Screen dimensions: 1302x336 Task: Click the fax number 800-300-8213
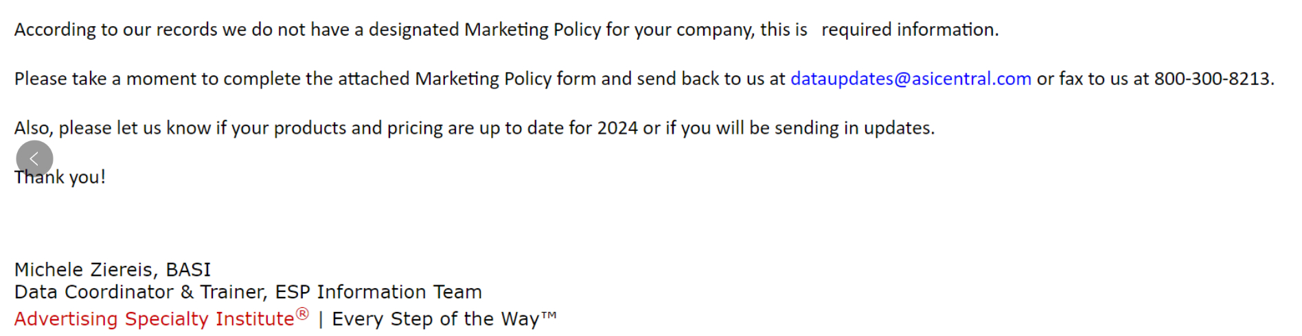click(1211, 79)
